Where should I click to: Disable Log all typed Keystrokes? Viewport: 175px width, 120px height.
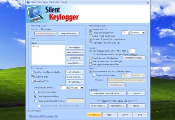[x=90, y=36]
